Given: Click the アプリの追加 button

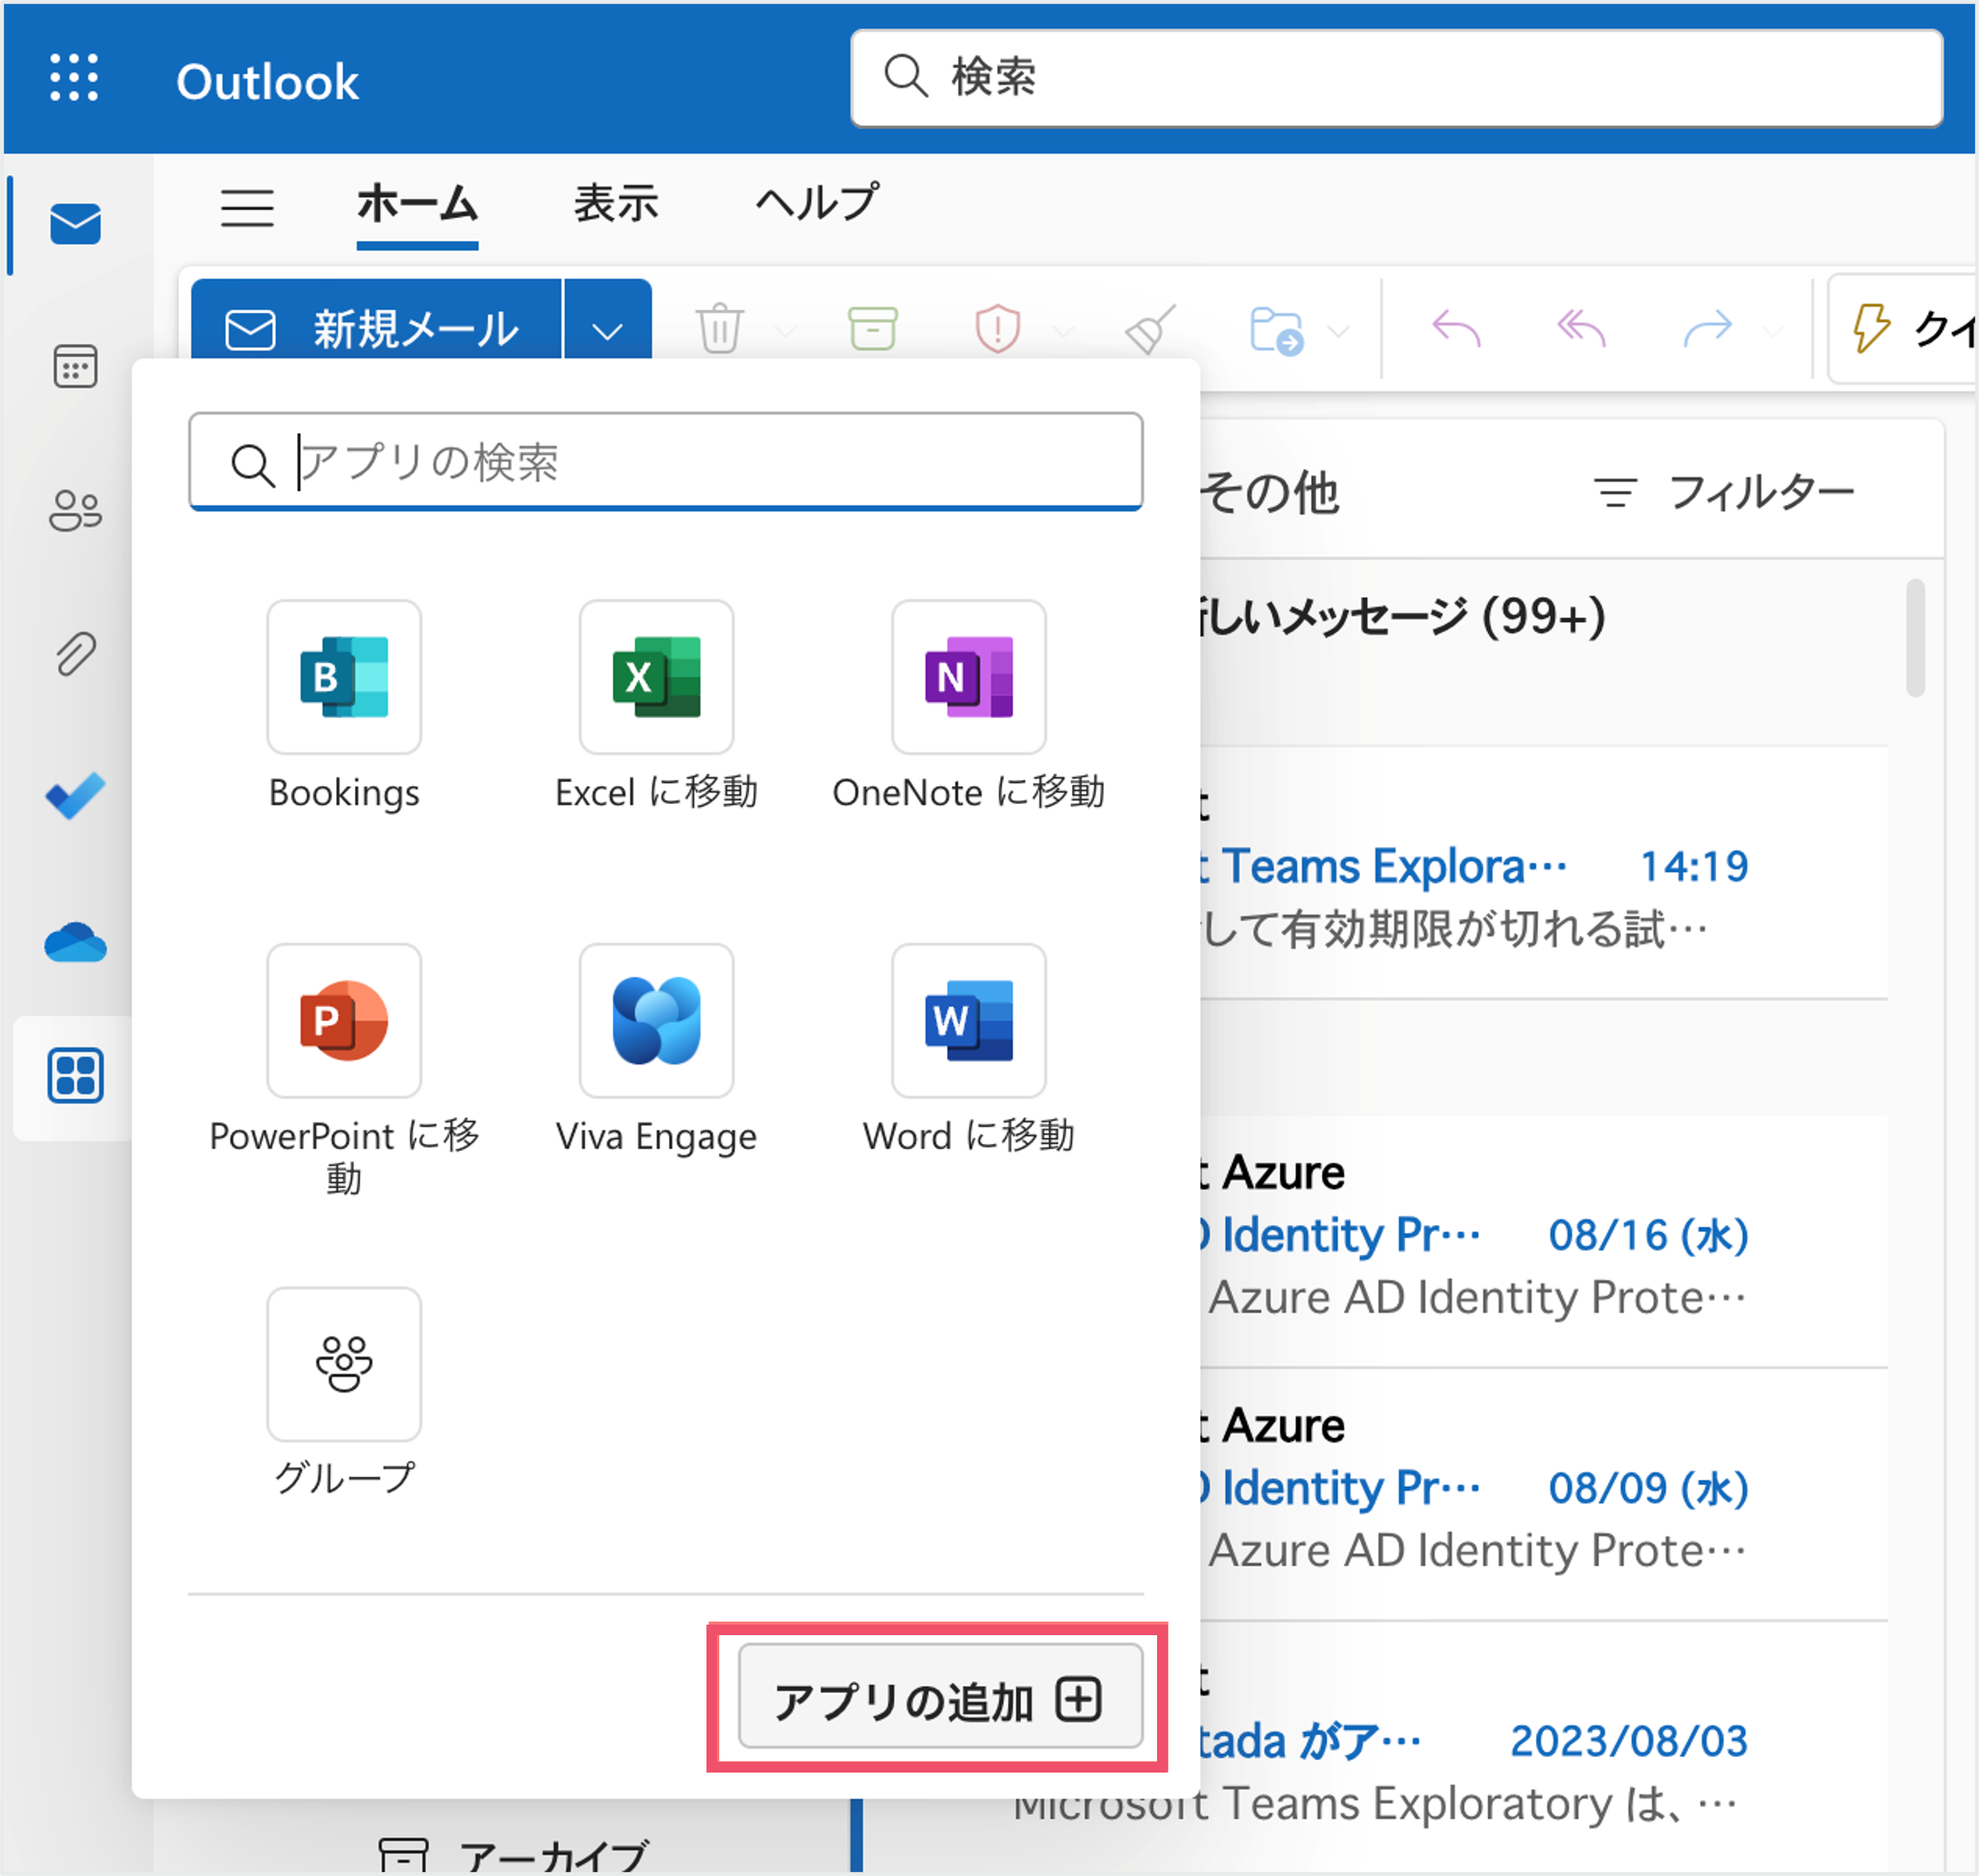Looking at the screenshot, I should (940, 1697).
